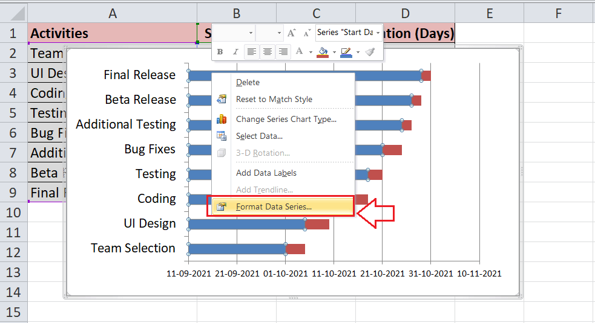Apply Shape Fill paint bucket

click(x=323, y=52)
